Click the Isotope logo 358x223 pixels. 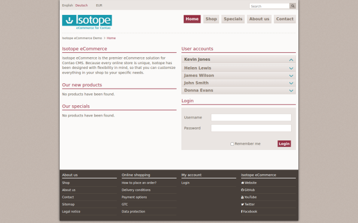(87, 22)
